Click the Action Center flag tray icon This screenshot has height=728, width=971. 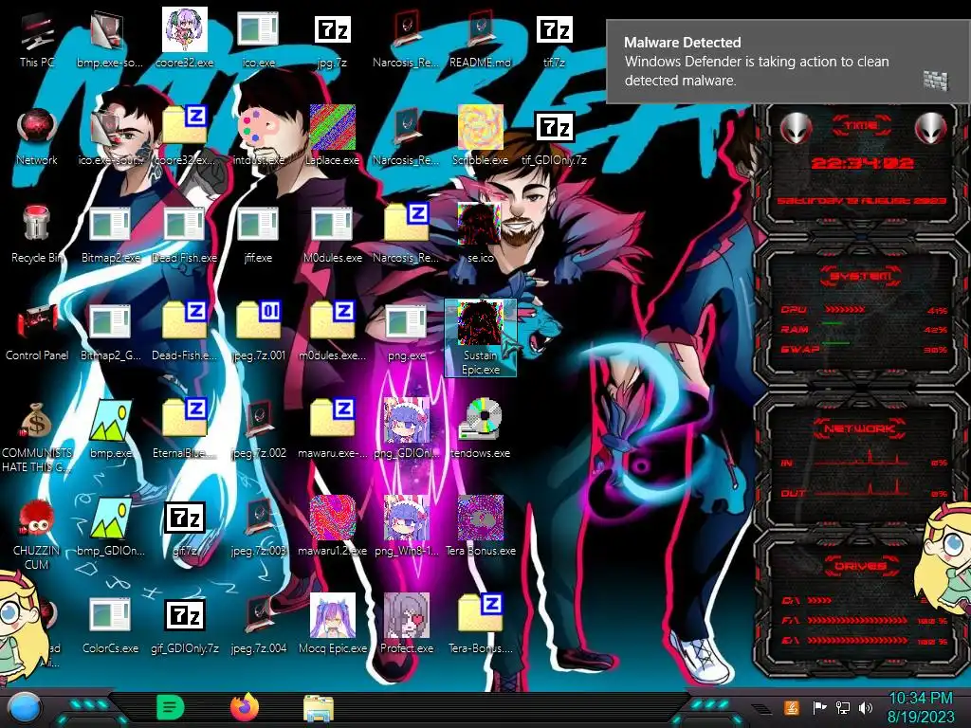(x=819, y=708)
